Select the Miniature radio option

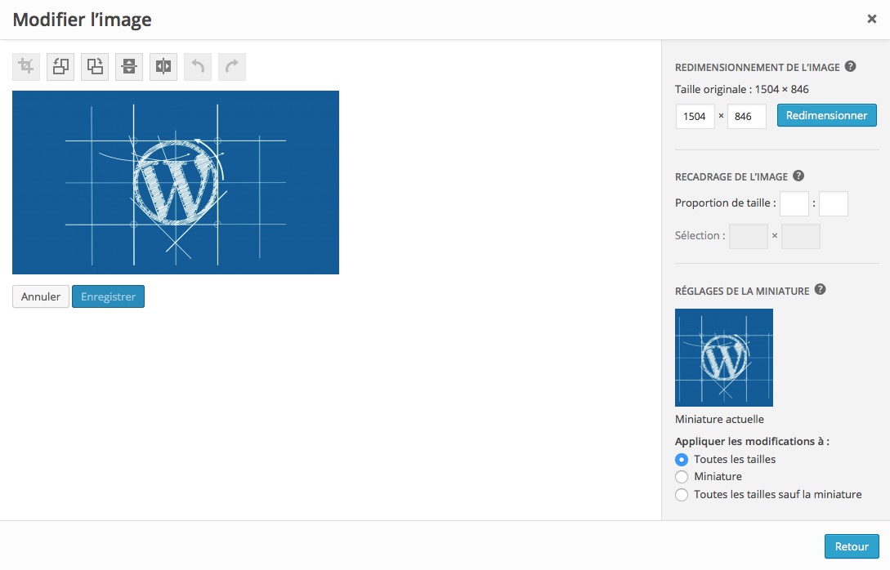682,476
